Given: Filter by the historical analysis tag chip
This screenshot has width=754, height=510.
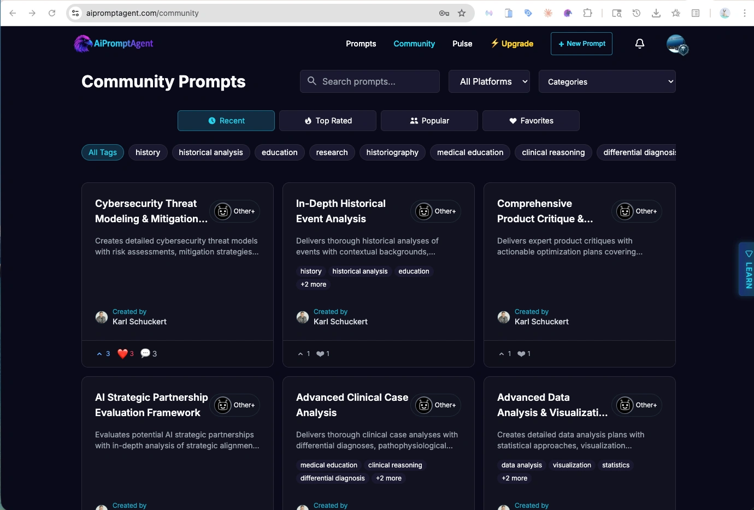Looking at the screenshot, I should [211, 152].
